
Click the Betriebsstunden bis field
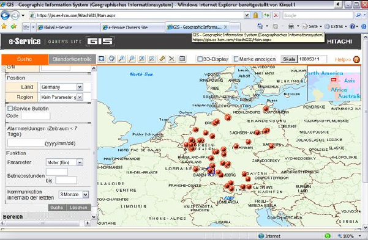66,180
